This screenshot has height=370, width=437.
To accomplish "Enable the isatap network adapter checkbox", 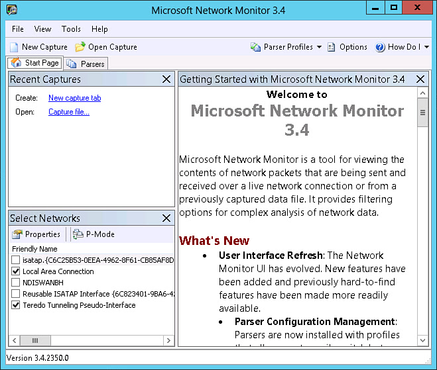I will click(16, 260).
